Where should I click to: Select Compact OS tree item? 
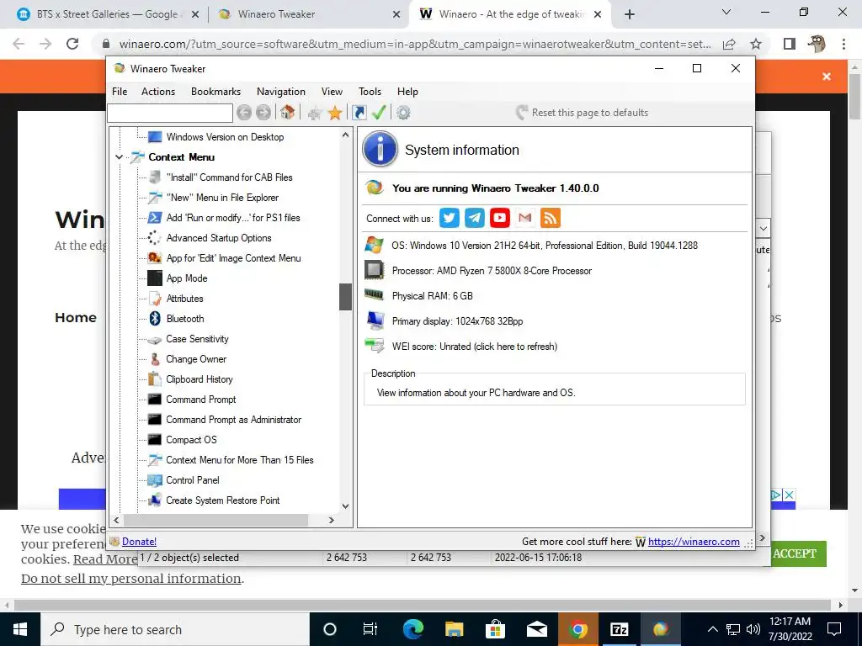click(191, 440)
